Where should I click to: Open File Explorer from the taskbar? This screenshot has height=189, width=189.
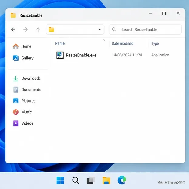[x=106, y=181]
